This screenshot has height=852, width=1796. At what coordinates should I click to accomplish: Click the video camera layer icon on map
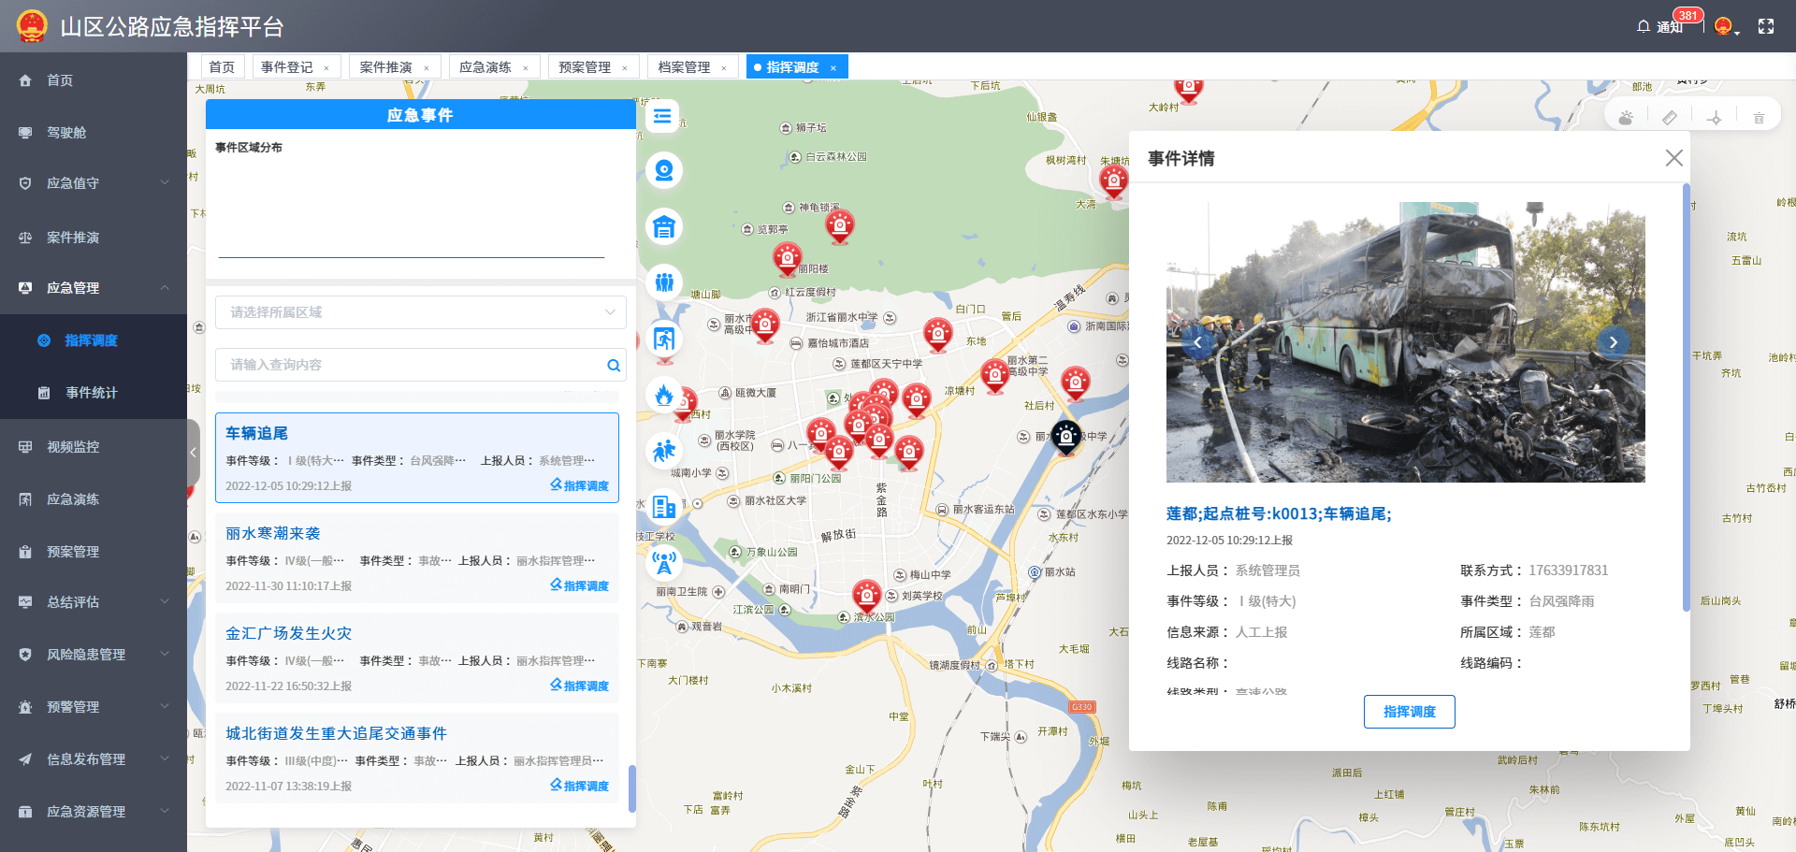[x=664, y=170]
